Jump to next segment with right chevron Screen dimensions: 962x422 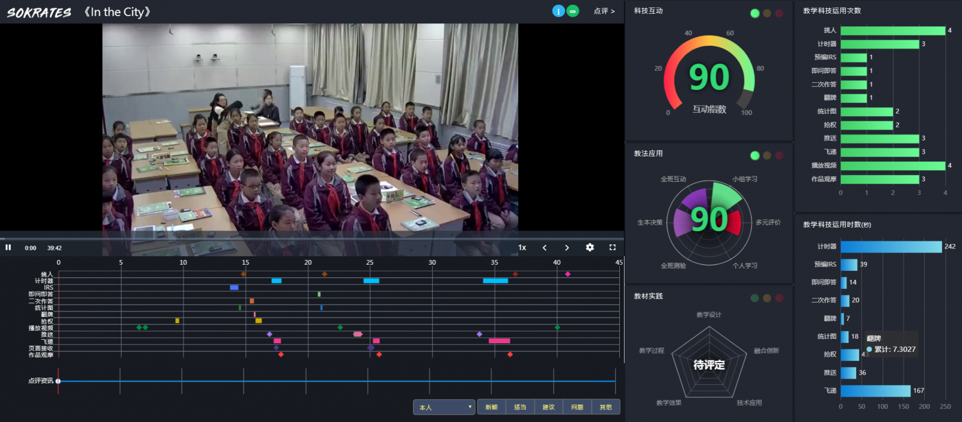pos(566,247)
